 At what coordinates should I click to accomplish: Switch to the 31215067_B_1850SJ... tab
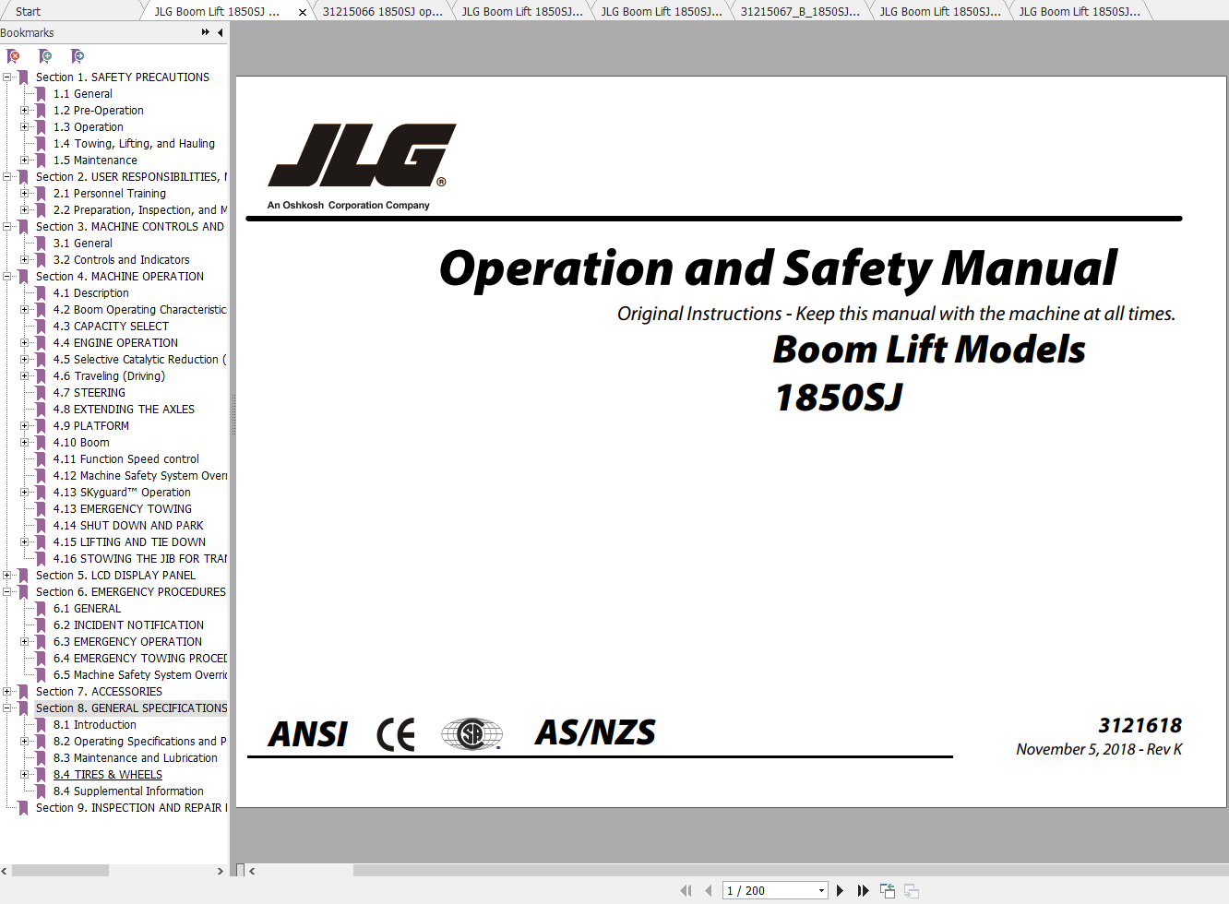[x=800, y=12]
